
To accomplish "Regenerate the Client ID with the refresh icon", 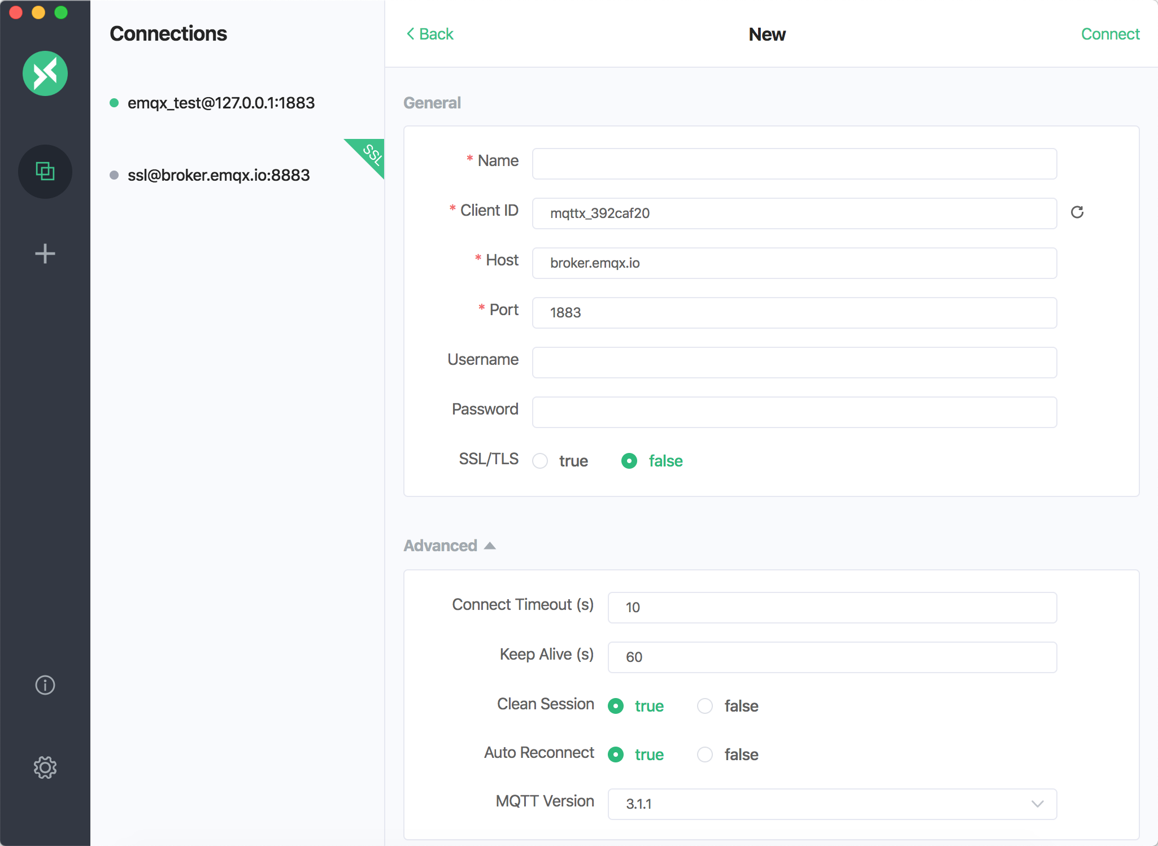I will point(1077,212).
